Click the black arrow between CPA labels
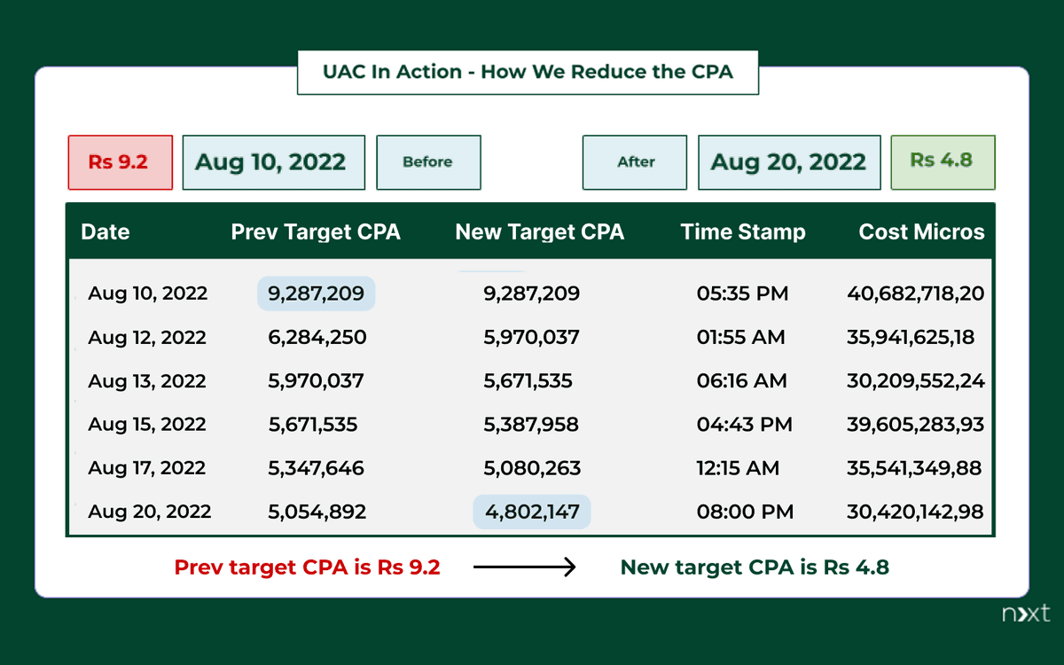Screen dimensions: 1064x665 [x=525, y=567]
